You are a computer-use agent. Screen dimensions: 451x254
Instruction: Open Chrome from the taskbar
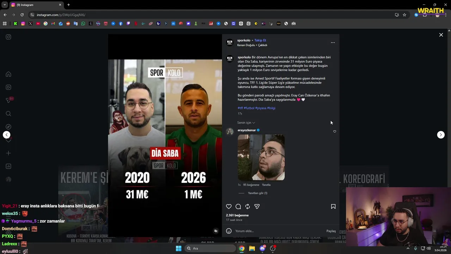(x=242, y=248)
